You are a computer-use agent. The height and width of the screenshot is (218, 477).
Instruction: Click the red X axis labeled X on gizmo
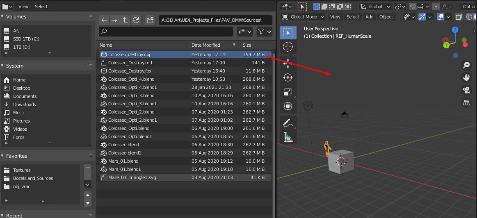coord(446,40)
